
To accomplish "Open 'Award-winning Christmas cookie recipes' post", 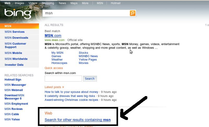I will [71, 100].
